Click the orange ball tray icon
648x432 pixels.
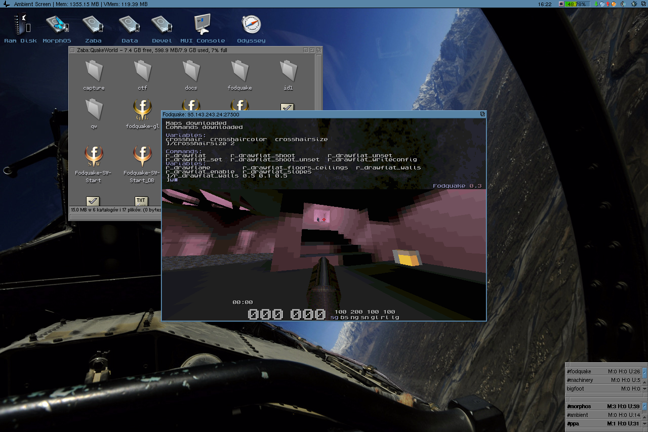pos(614,4)
